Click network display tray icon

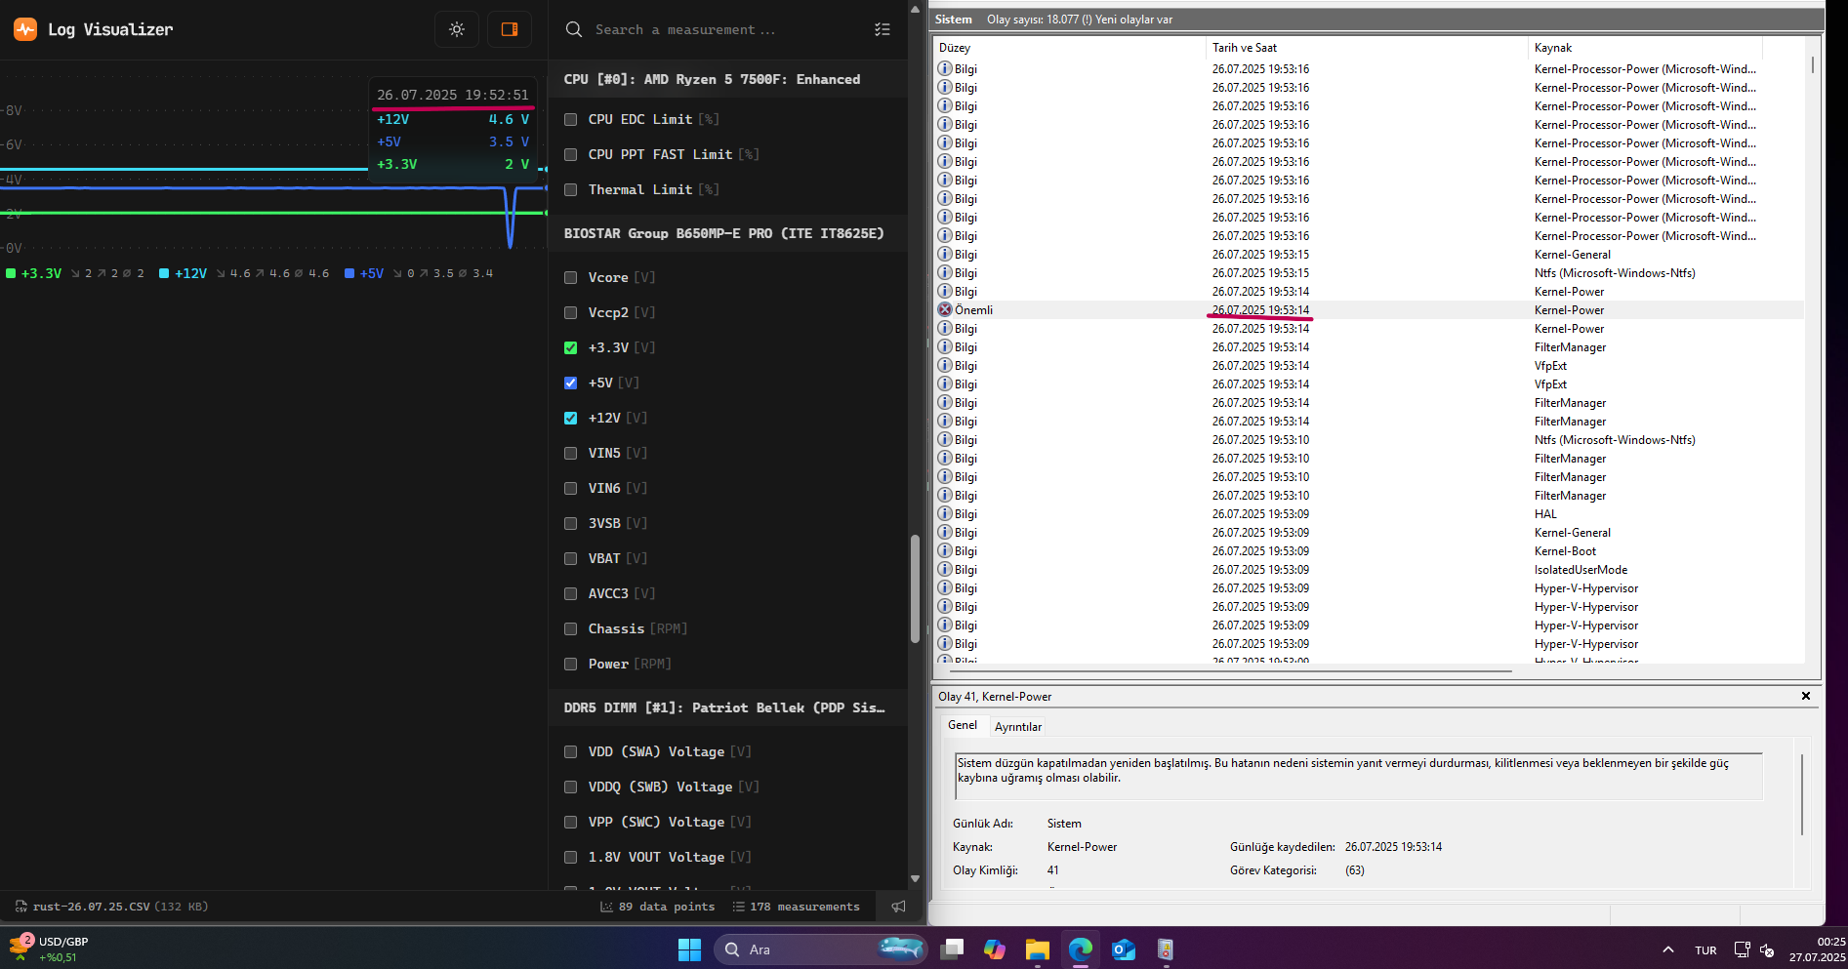click(x=1742, y=949)
